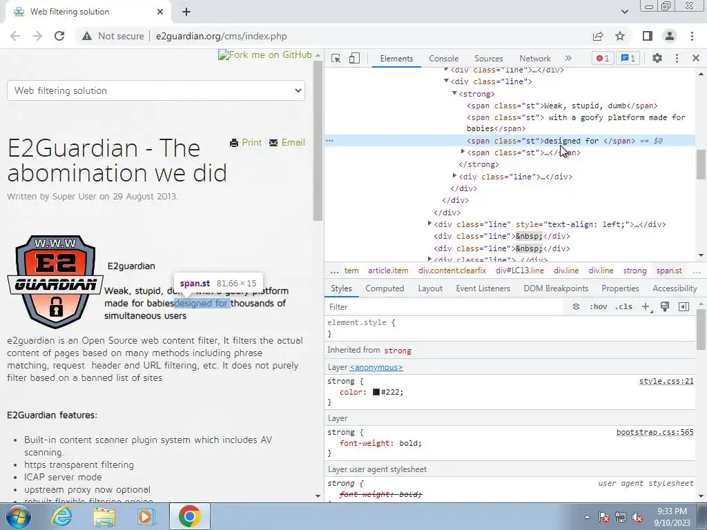Open the tab search chevron
The width and height of the screenshot is (707, 530).
624,12
